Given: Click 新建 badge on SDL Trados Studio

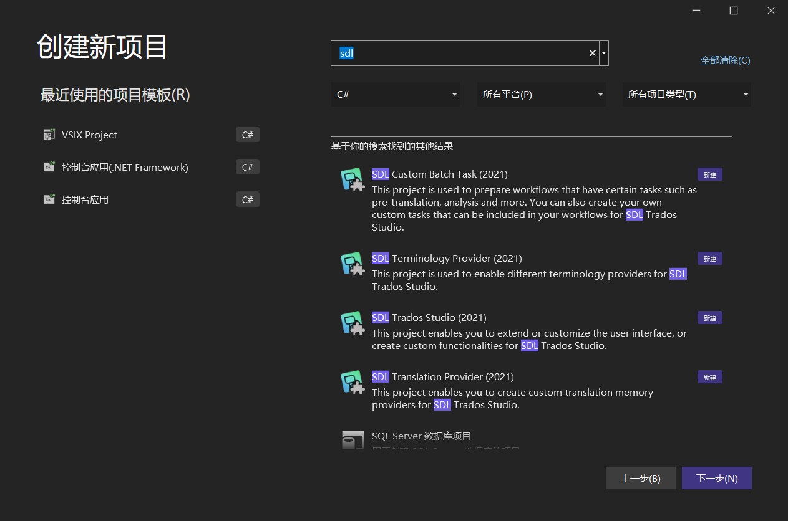Looking at the screenshot, I should 710,318.
